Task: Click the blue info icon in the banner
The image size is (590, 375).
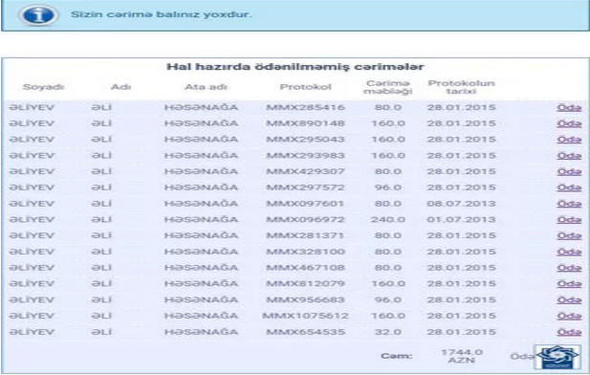Action: coord(38,15)
